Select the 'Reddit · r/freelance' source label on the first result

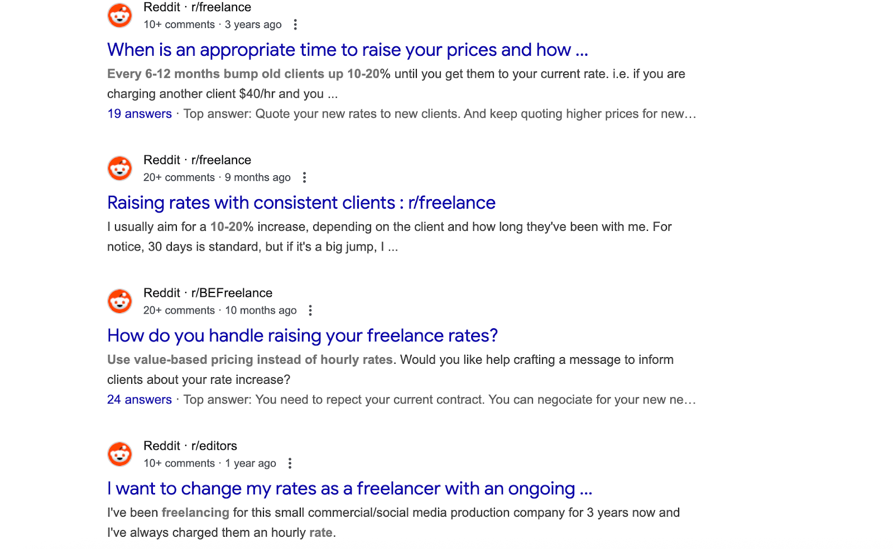(196, 7)
